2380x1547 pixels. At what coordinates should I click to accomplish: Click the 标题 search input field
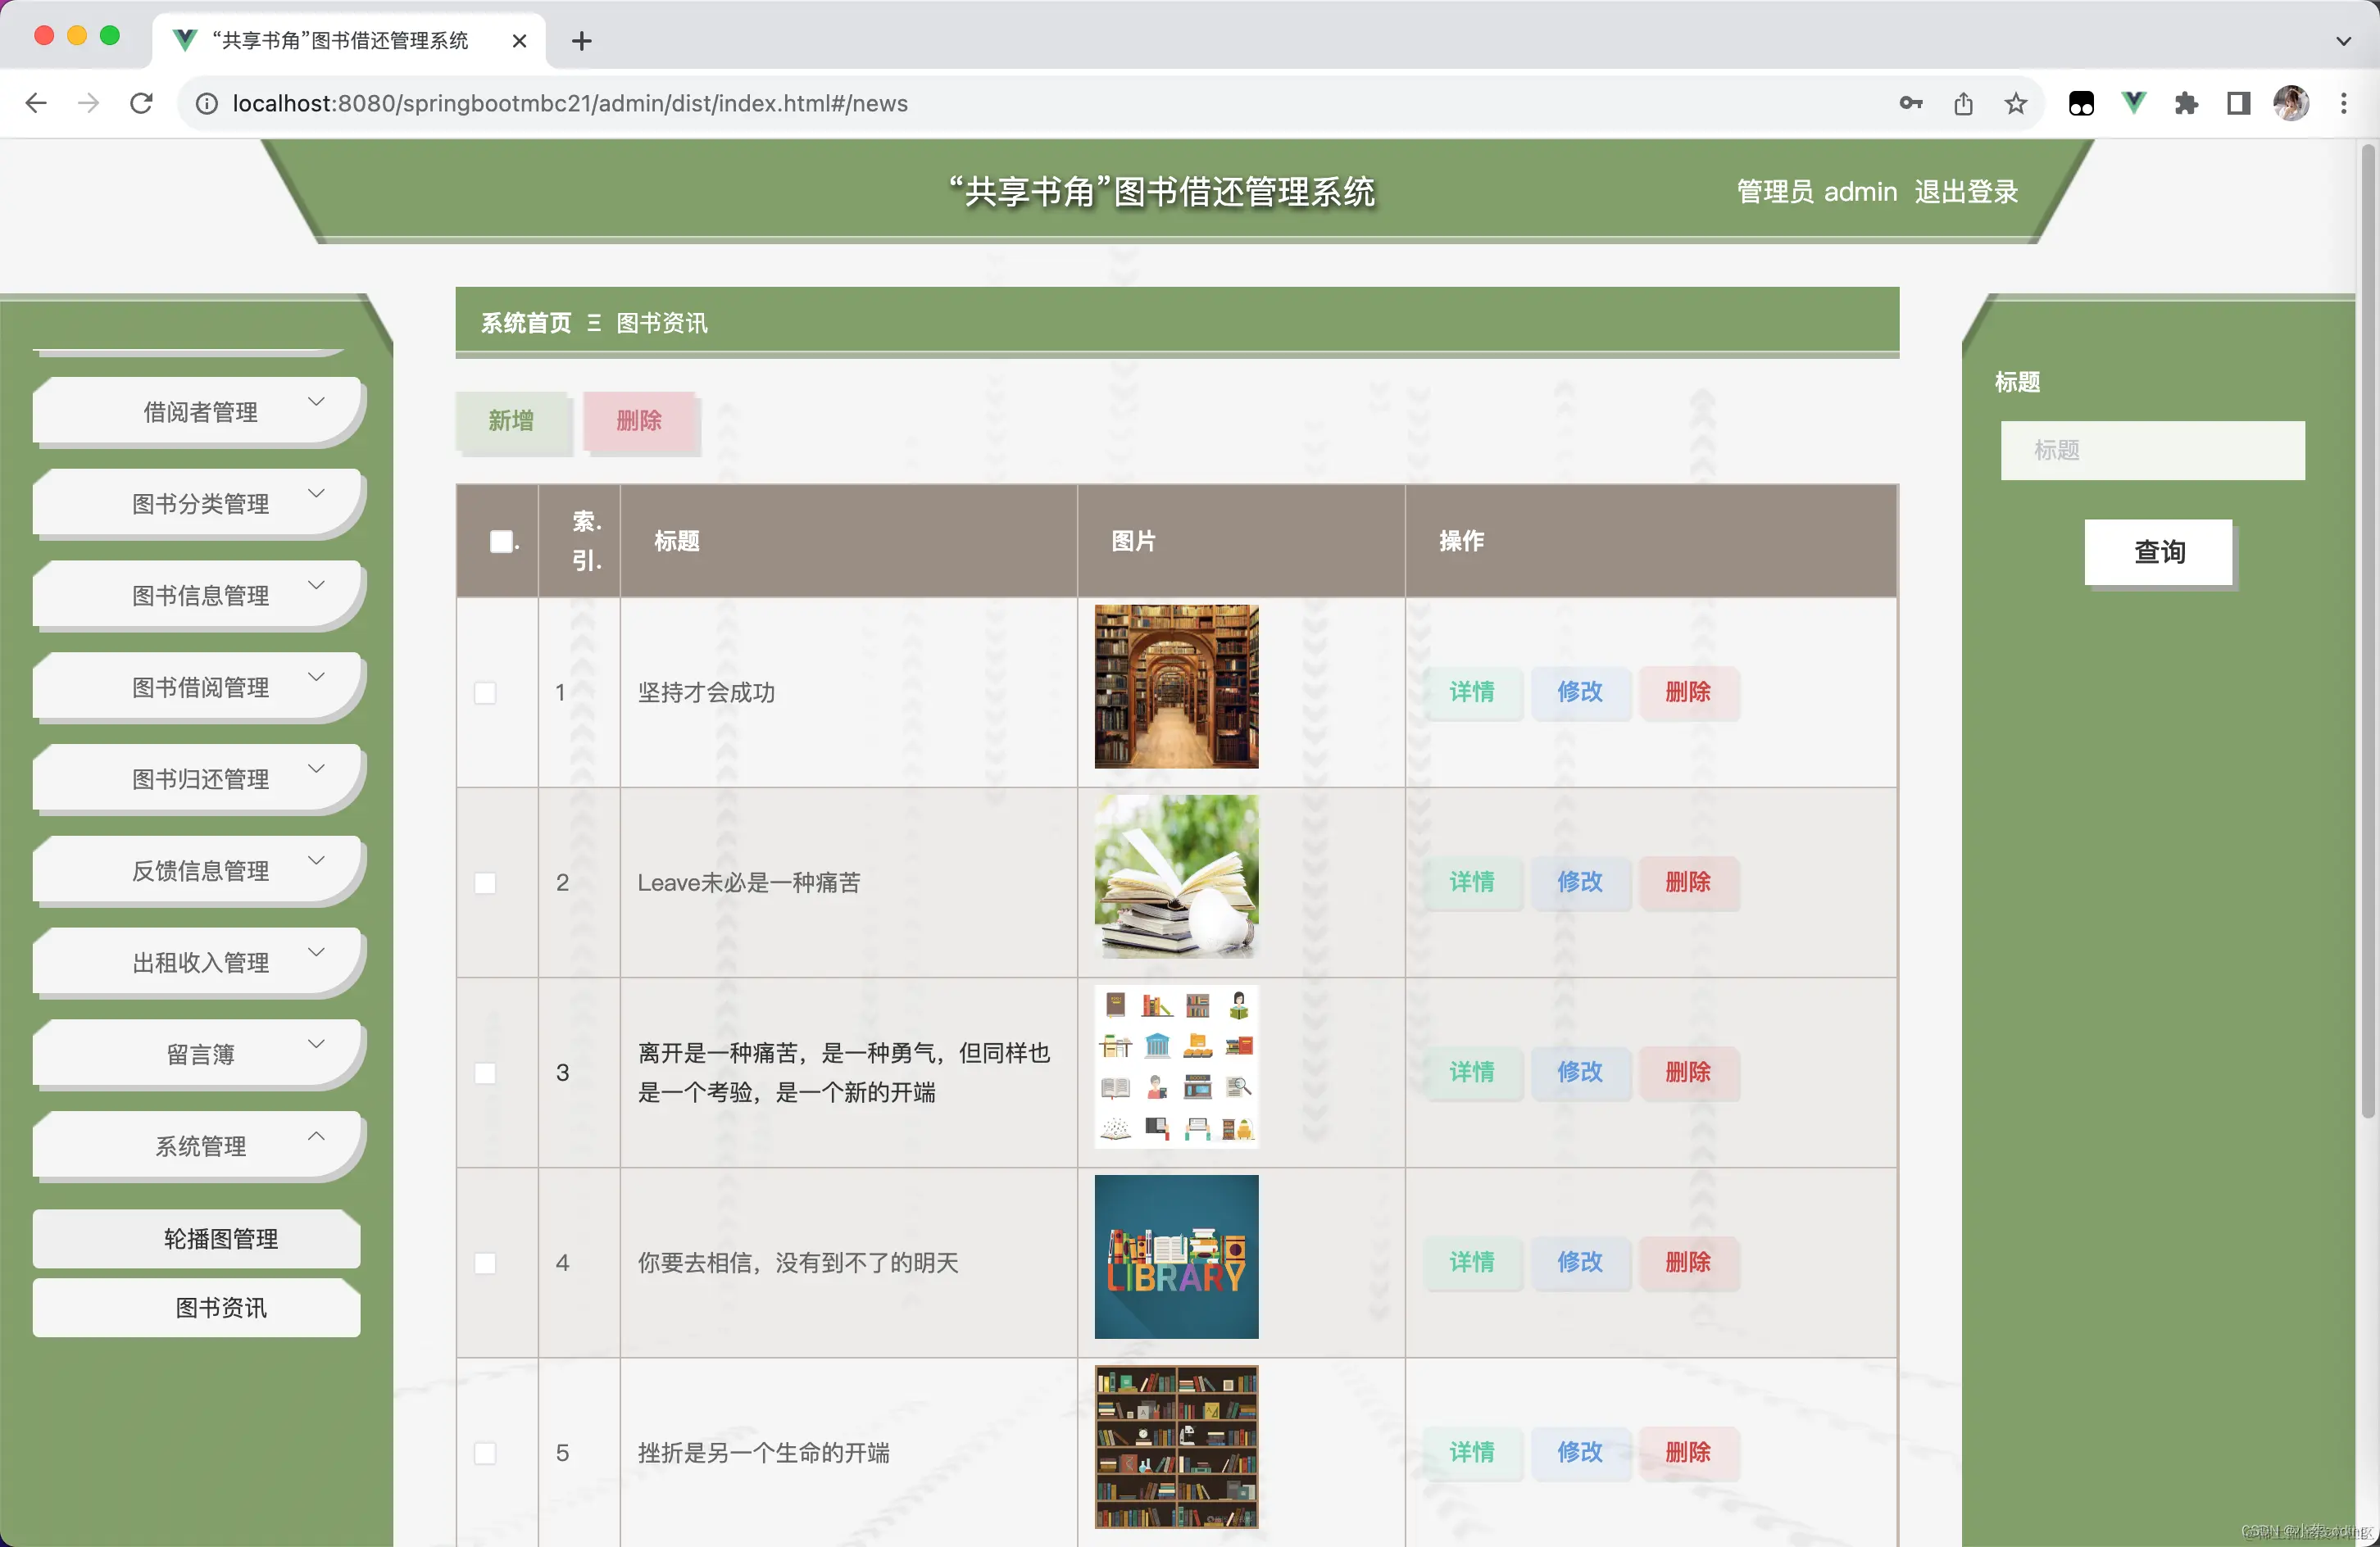click(x=2152, y=450)
